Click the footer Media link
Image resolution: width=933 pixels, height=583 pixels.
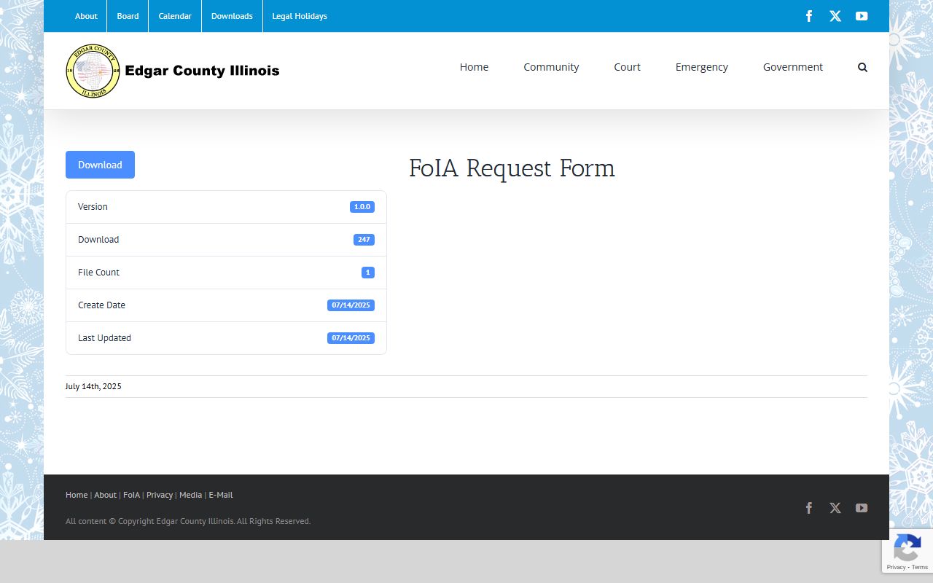click(x=190, y=495)
